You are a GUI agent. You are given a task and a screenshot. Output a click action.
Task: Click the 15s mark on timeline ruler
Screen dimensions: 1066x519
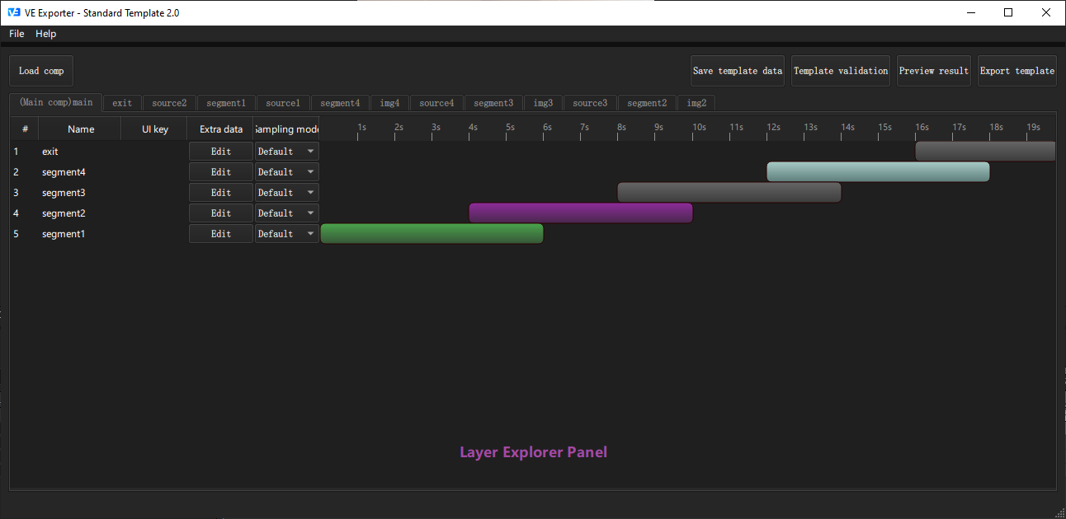click(x=884, y=128)
